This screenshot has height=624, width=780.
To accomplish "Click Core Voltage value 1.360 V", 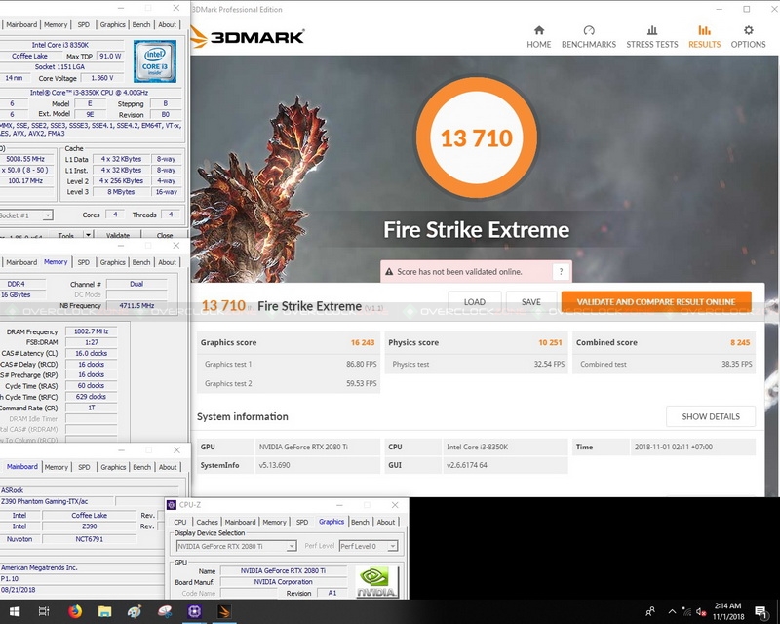I will pyautogui.click(x=102, y=78).
